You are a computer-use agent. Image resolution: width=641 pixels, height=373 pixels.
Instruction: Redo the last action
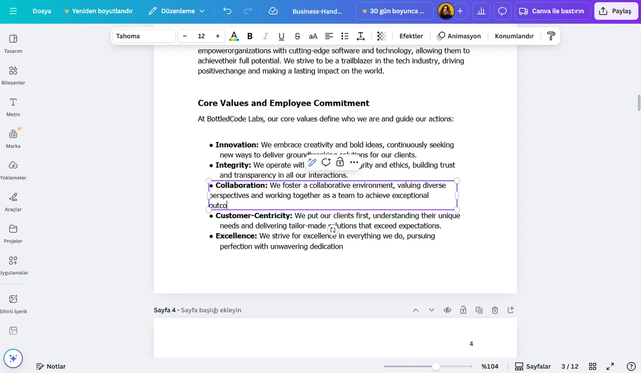[248, 11]
